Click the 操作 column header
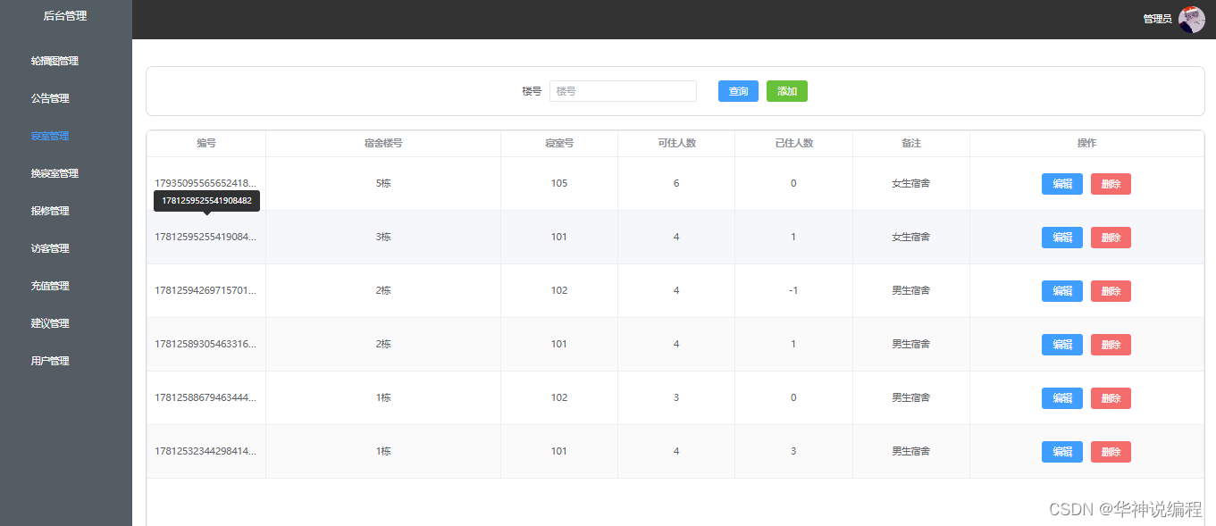 (x=1086, y=143)
